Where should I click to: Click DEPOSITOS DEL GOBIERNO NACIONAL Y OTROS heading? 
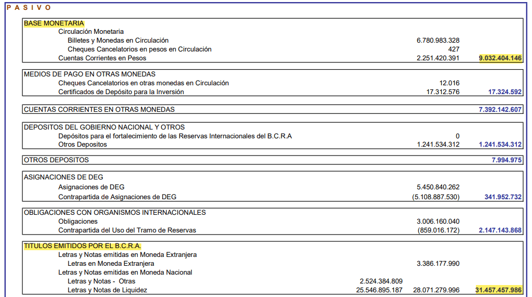point(104,127)
